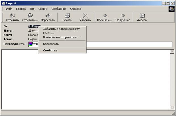Go to the next message (Следующее) arrow
Image resolution: width=176 pixels, height=116 pixels.
click(x=123, y=16)
